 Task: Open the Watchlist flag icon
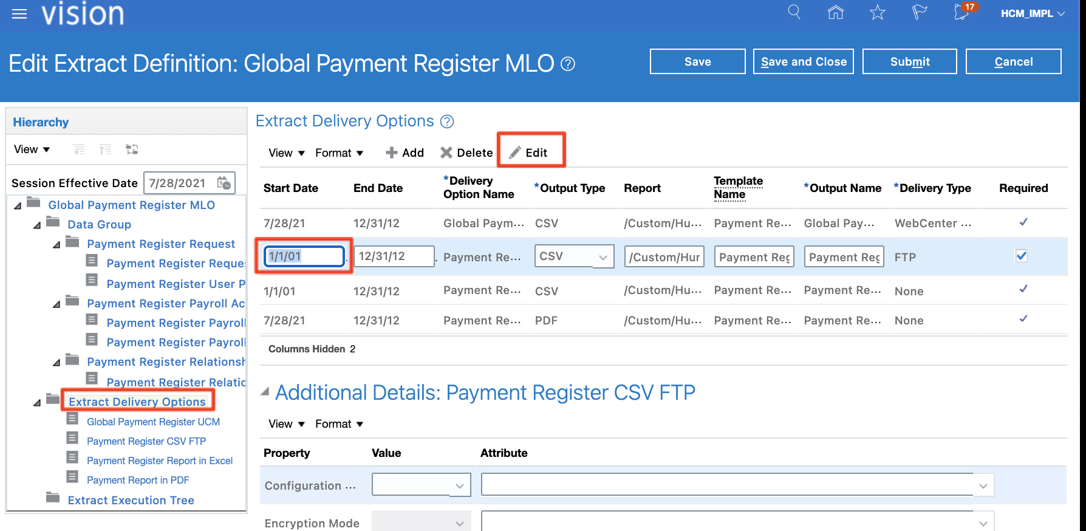[920, 12]
